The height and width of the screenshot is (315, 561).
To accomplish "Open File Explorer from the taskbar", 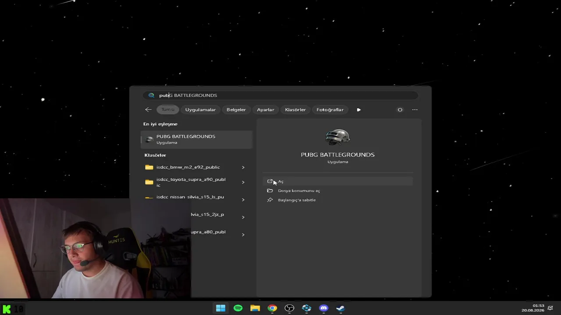I will [255, 308].
